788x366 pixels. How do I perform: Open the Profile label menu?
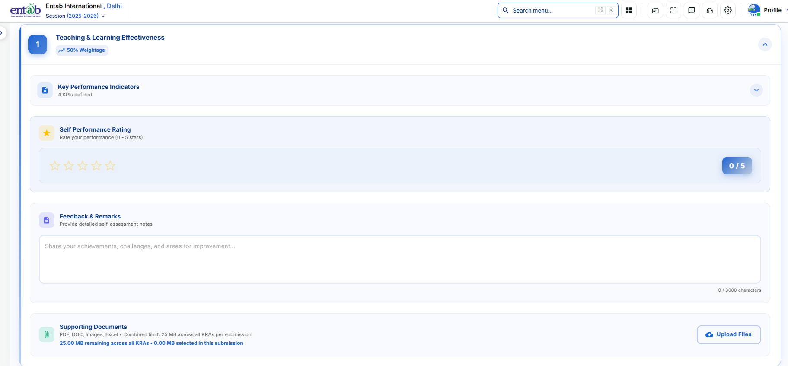pyautogui.click(x=772, y=10)
